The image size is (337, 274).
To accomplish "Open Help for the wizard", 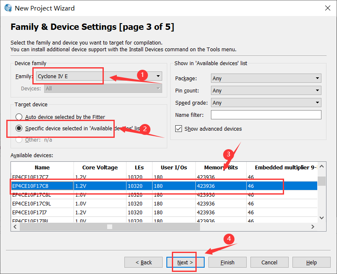I will click(311, 262).
